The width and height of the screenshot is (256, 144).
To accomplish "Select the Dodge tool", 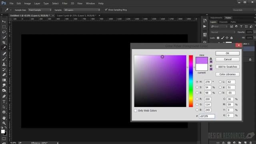I will 4,91.
